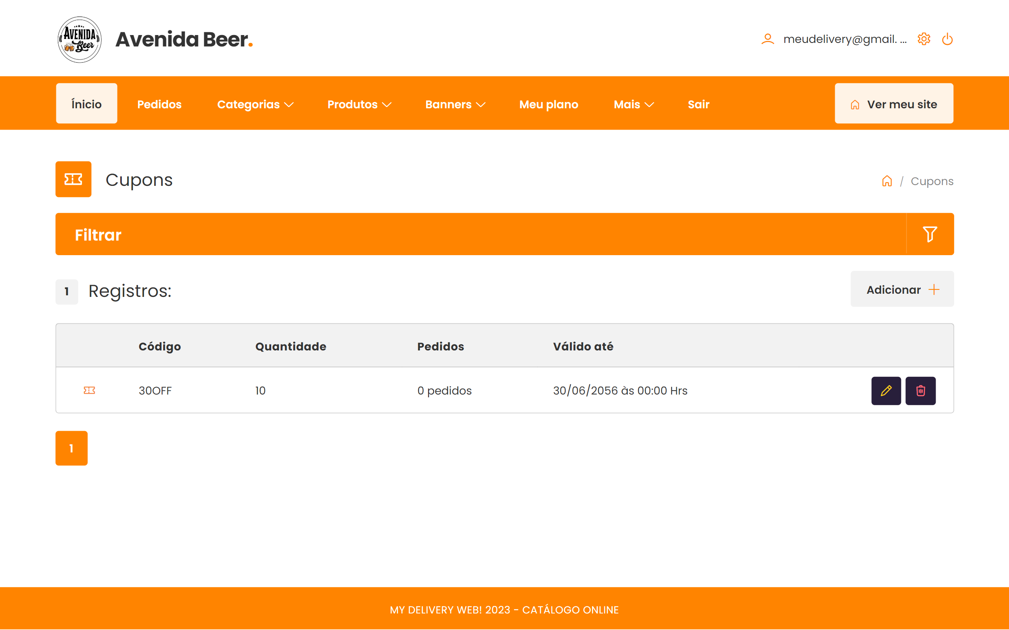Expand the Categorias dropdown menu
Viewport: 1009px width, 630px height.
pos(255,104)
